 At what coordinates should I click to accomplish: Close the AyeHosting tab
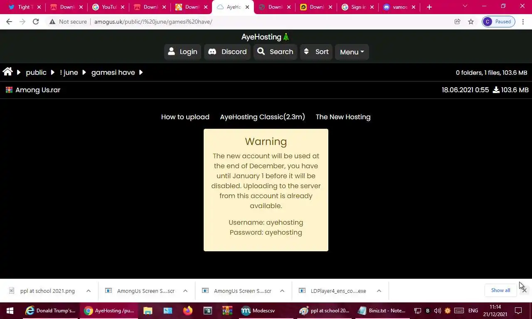(247, 7)
